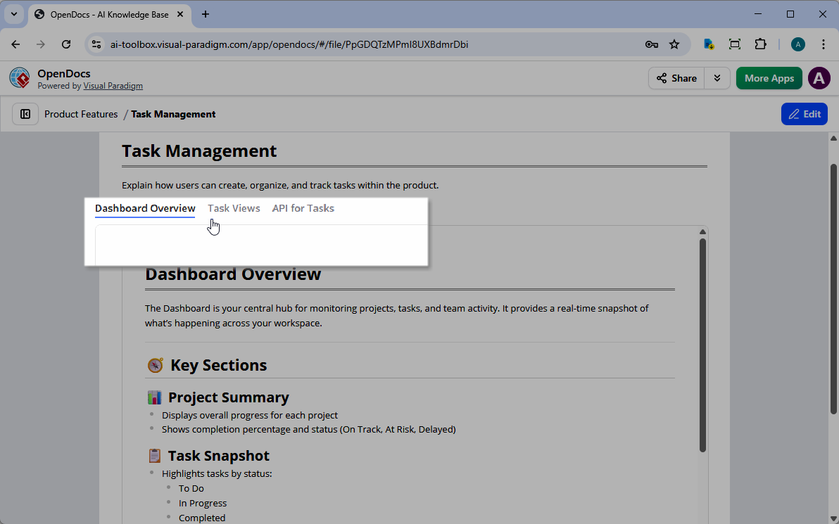Open the password manager key icon
The height and width of the screenshot is (524, 839).
click(x=652, y=44)
